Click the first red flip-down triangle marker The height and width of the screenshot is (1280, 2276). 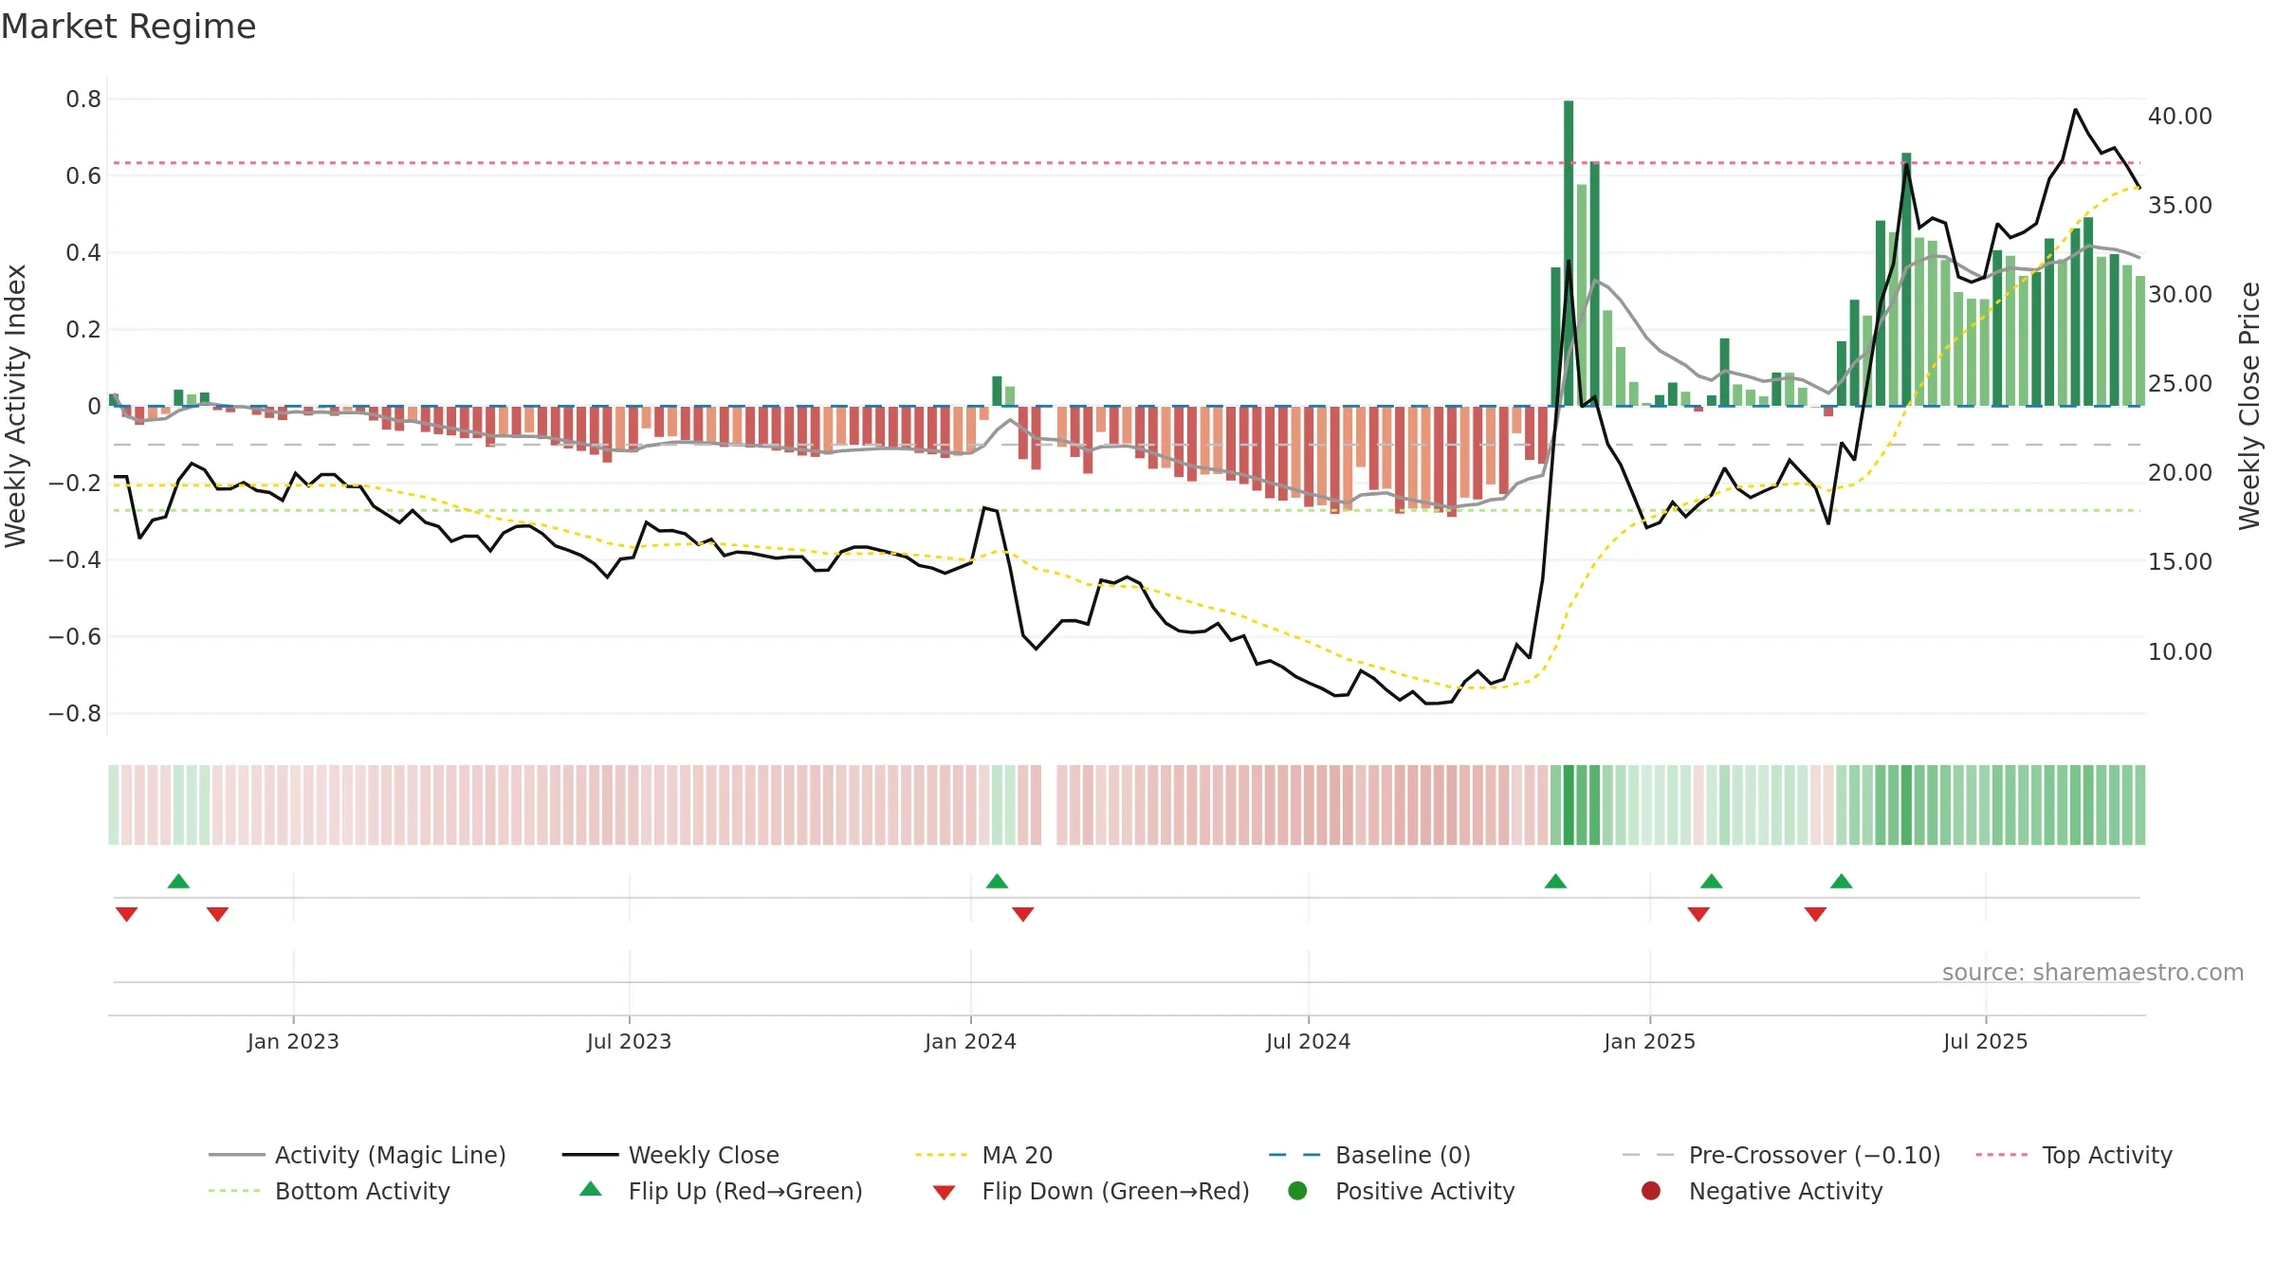pyautogui.click(x=127, y=914)
